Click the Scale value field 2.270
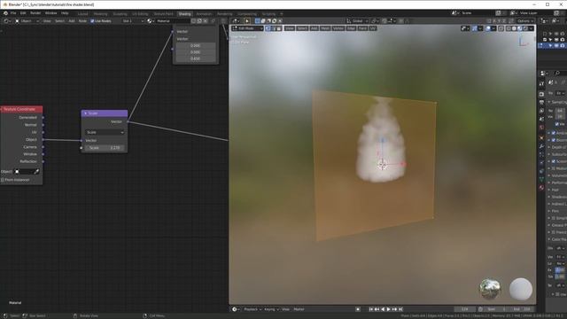 pyautogui.click(x=105, y=148)
